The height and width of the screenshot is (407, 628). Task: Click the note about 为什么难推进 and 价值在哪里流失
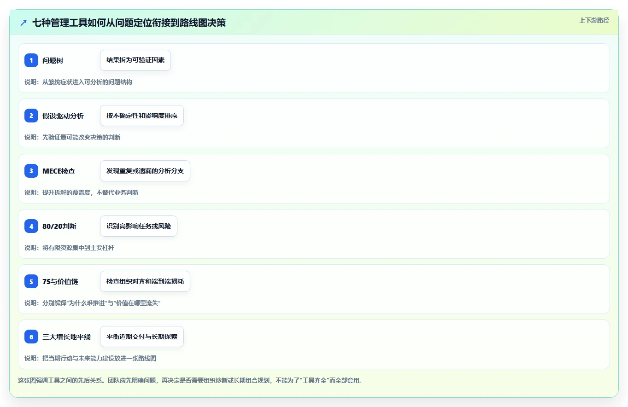(93, 303)
